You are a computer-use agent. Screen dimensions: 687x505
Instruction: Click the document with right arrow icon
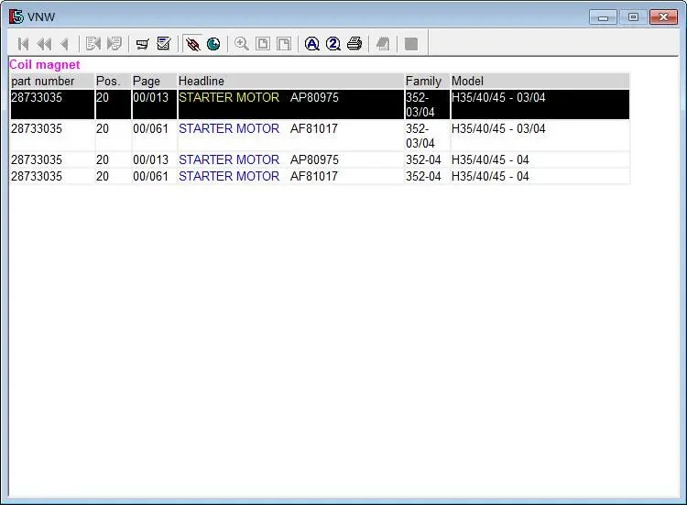[114, 43]
